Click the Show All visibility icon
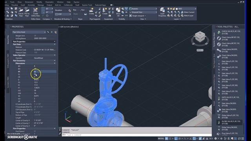Image resolution: width=251 pixels, height=141 pixels. click(118, 12)
